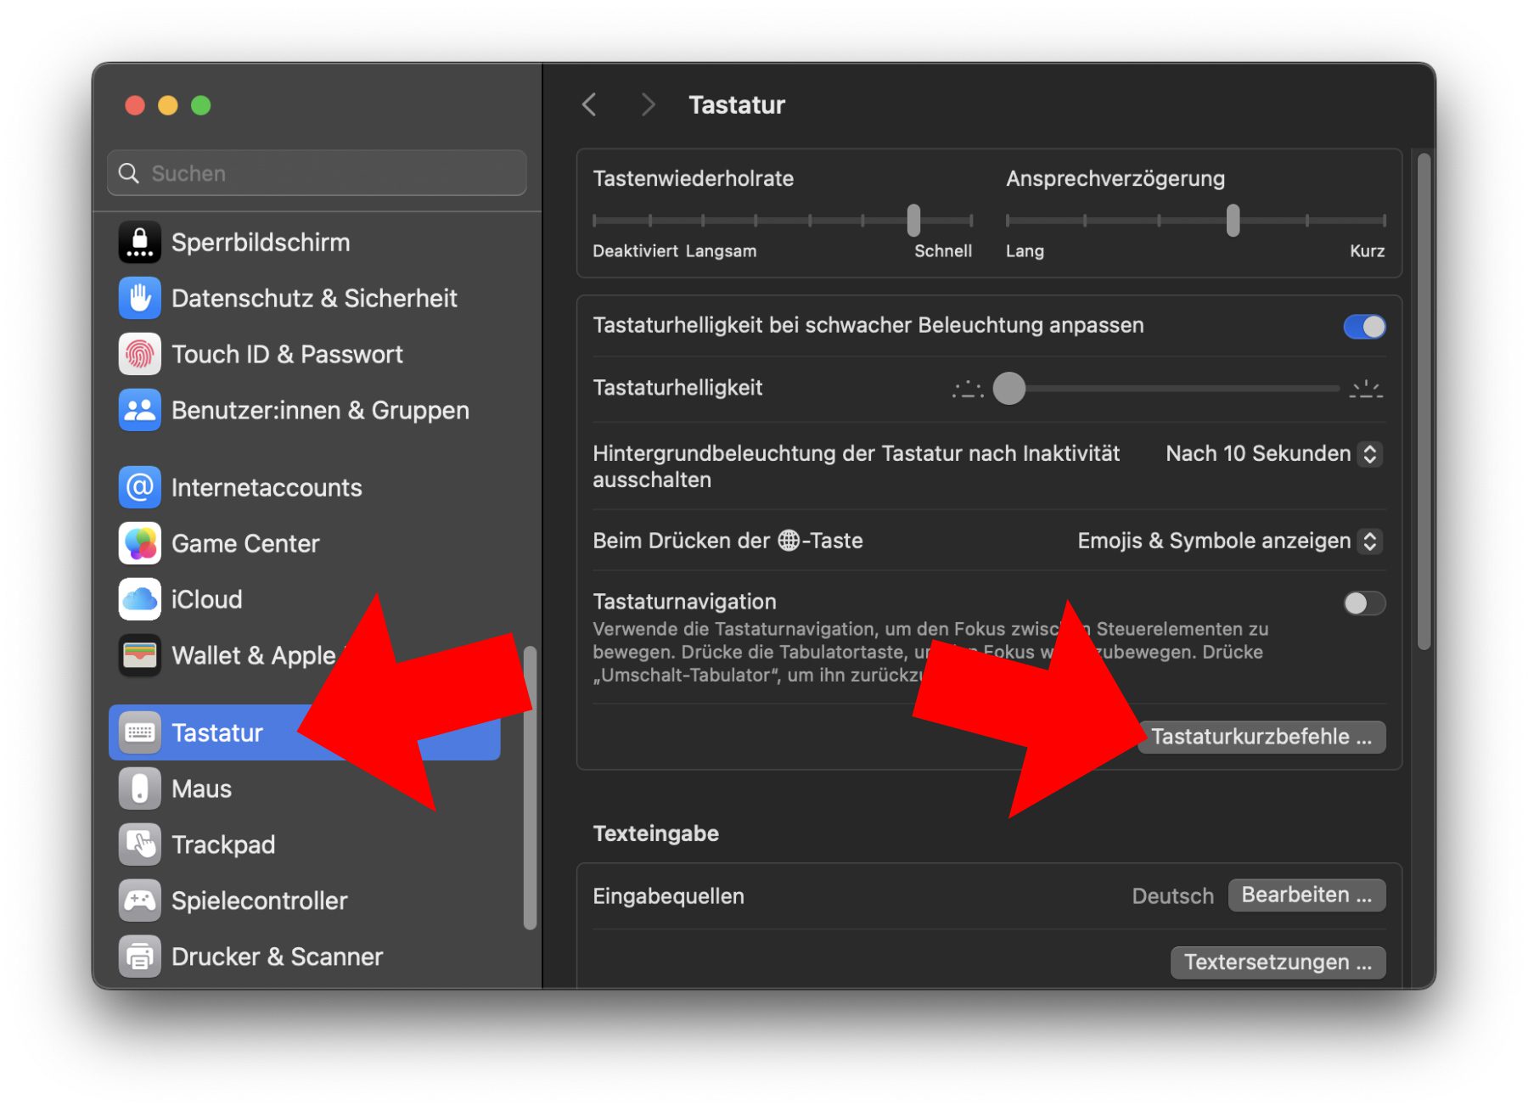Click the Tastaturhelligkeit slider track
The image size is (1528, 1111).
[x=1171, y=389]
